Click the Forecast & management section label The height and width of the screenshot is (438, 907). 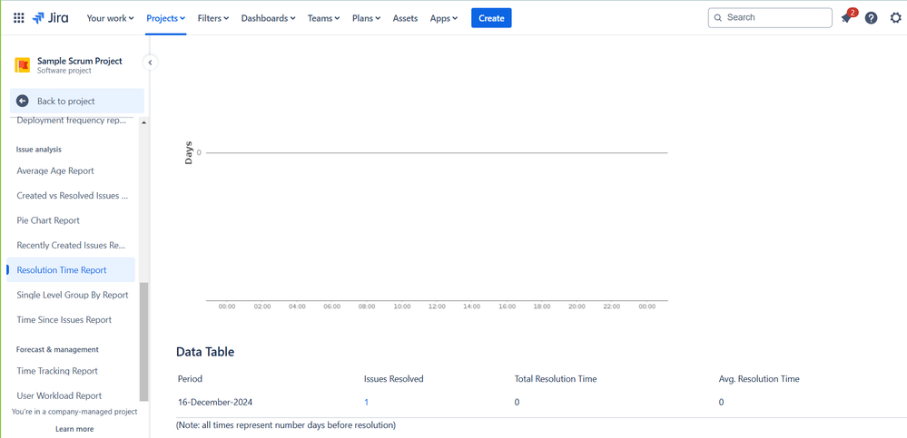57,350
